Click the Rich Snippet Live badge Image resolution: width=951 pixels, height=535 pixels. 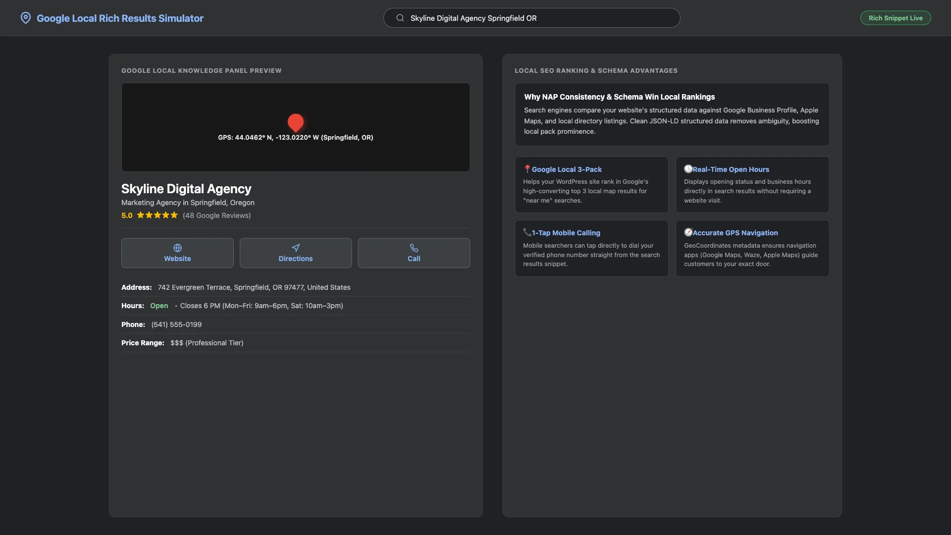click(896, 18)
